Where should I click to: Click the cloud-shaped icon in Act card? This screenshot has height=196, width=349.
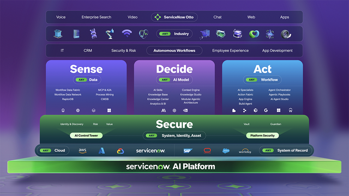[234, 111]
